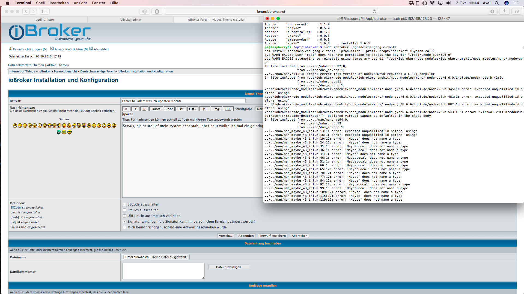Click Safari's share icon
Viewport: 524px width, 294px height.
pyautogui.click(x=504, y=11)
